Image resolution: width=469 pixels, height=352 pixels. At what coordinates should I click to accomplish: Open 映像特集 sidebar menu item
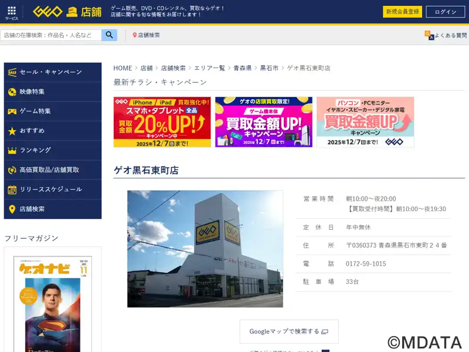(x=53, y=92)
